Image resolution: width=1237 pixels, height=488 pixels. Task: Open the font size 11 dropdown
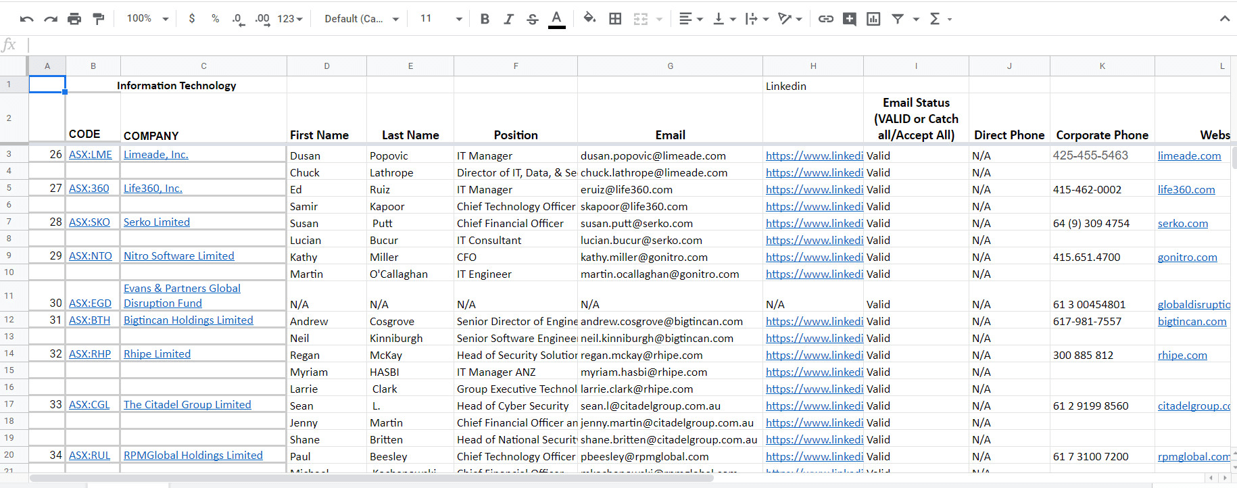point(441,19)
